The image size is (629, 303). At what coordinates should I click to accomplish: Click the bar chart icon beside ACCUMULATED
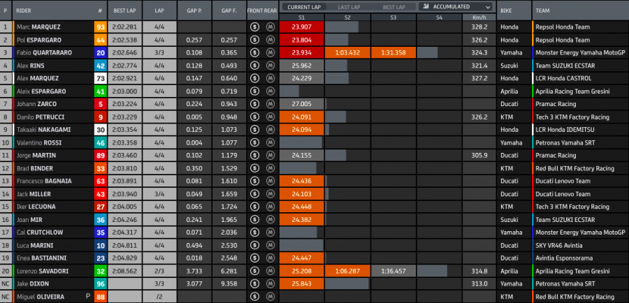click(426, 6)
